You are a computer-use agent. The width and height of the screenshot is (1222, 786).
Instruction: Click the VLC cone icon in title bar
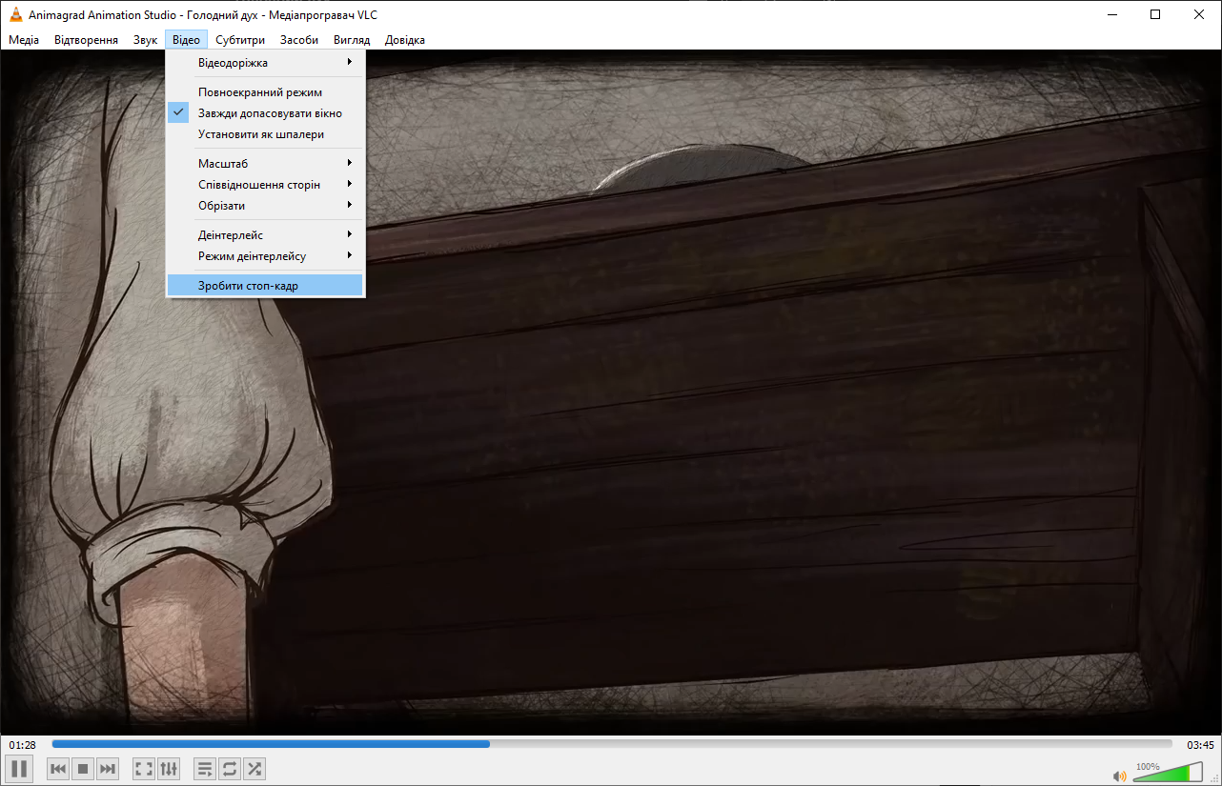tap(15, 14)
